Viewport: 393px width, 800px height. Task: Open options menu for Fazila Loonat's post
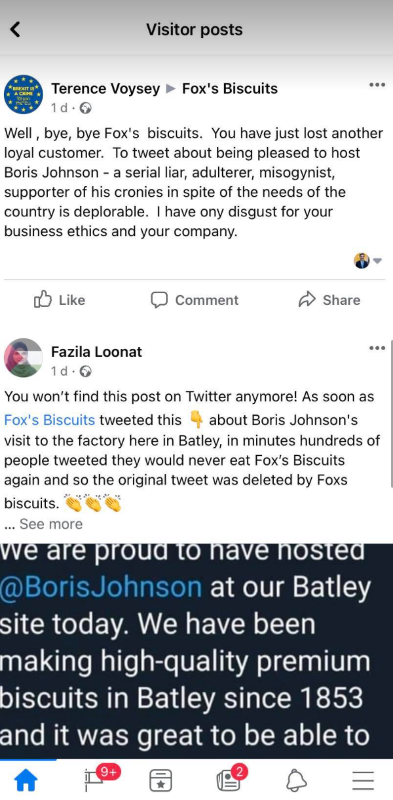coord(377,348)
